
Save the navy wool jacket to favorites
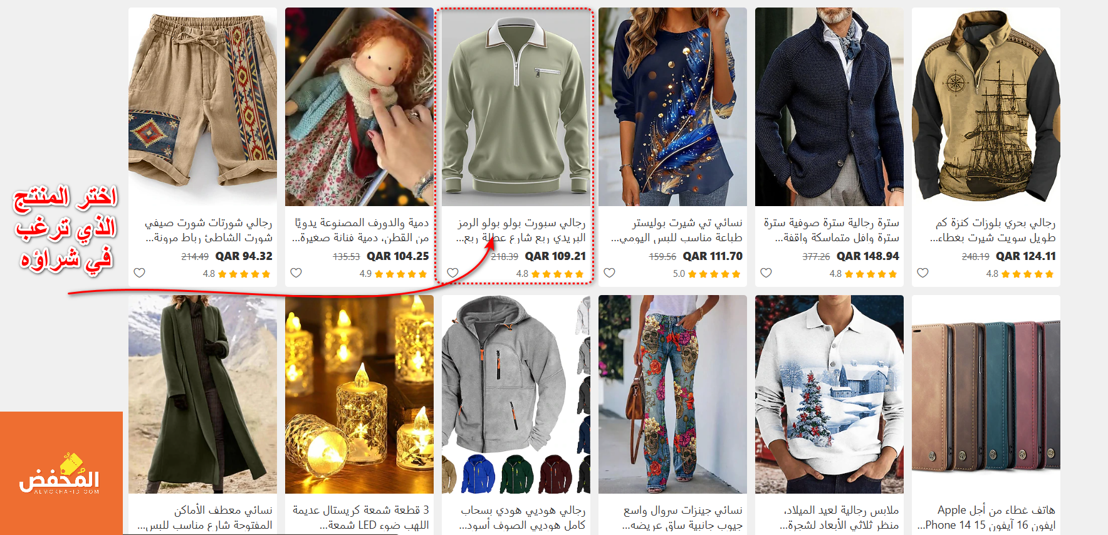click(x=766, y=273)
